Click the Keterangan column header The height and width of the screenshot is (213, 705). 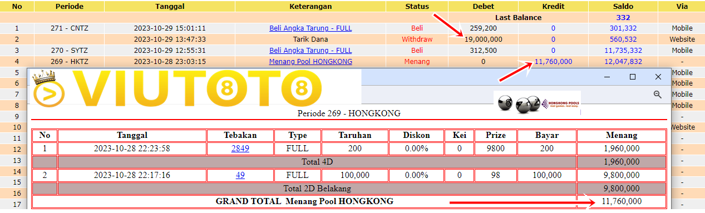click(310, 7)
